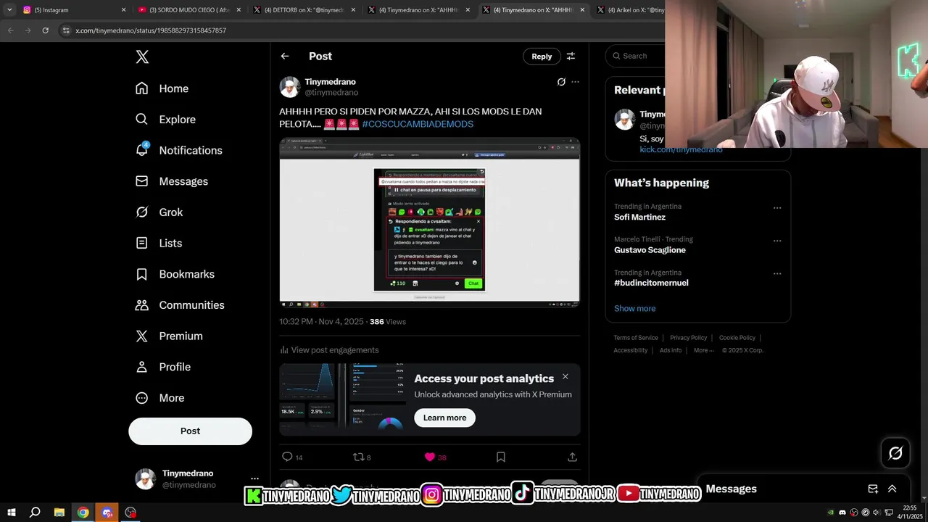Click the 386 Views count
The width and height of the screenshot is (928, 522).
pos(388,322)
